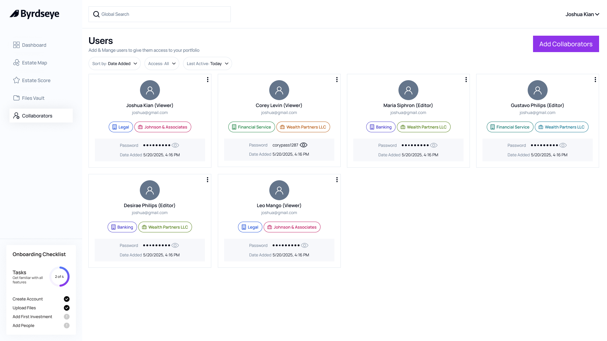Show Leo Mango's password
607x341 pixels.
coord(304,245)
